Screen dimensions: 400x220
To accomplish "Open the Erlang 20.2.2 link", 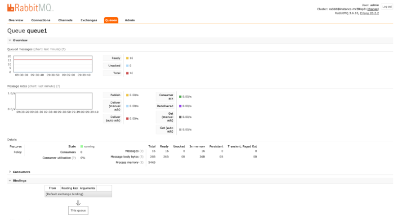I will (369, 13).
